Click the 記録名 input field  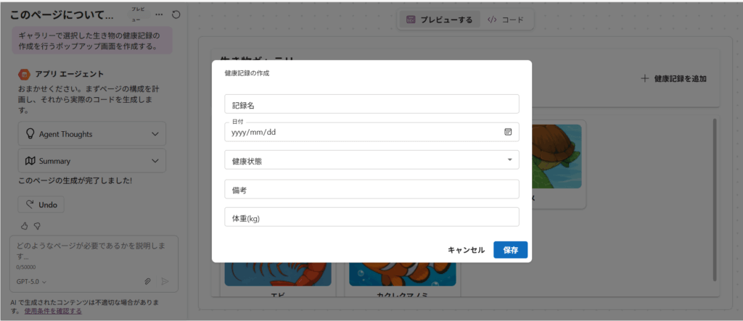click(x=371, y=104)
